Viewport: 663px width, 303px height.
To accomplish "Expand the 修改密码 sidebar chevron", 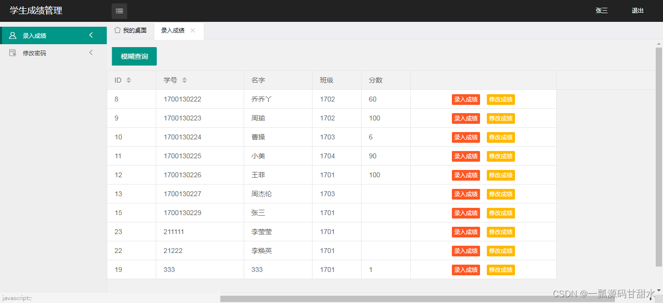I will tap(91, 52).
